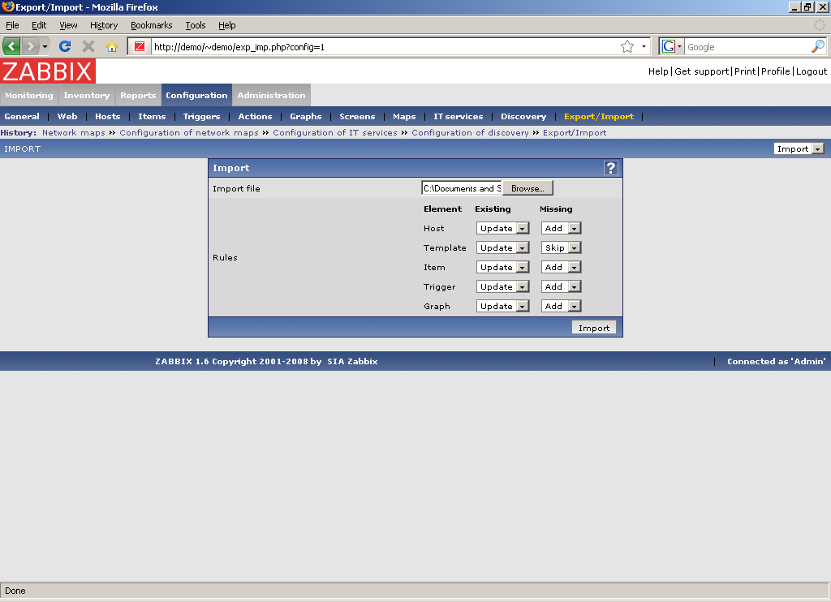Bookmark this page with the star icon

pyautogui.click(x=627, y=46)
